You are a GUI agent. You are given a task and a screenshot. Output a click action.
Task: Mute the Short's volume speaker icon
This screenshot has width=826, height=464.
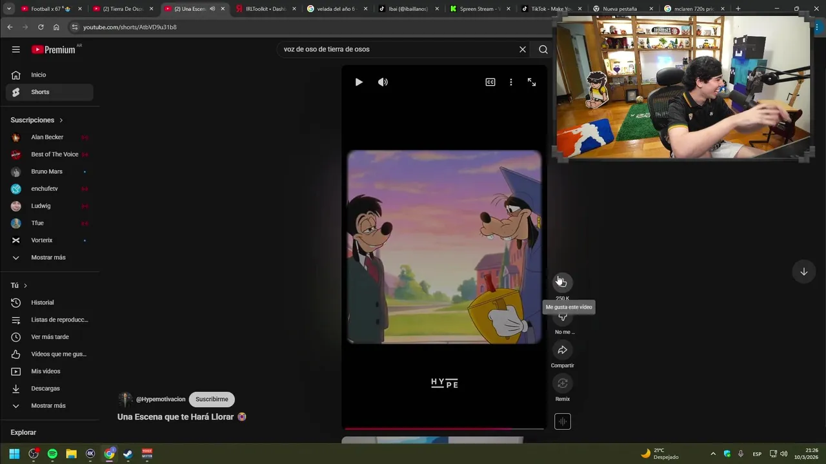[x=383, y=82]
